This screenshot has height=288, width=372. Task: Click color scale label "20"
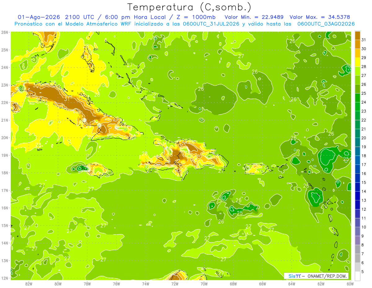pyautogui.click(x=364, y=138)
